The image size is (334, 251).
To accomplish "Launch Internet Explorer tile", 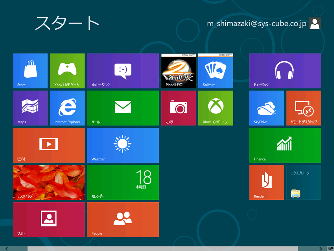I will (x=67, y=108).
